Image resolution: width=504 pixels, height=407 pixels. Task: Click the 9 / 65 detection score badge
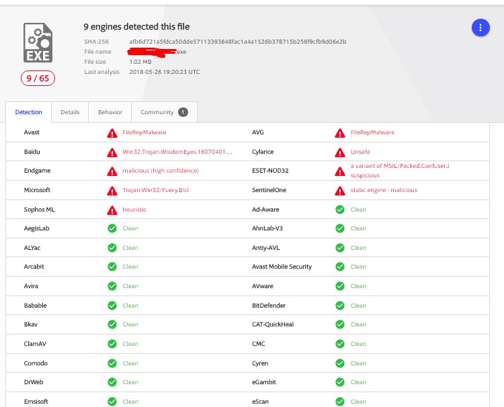pyautogui.click(x=38, y=79)
